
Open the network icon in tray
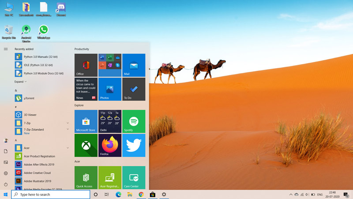[x=302, y=195]
